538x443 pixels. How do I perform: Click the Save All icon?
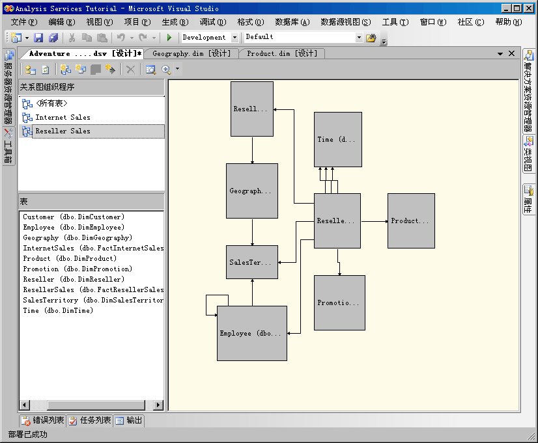[x=53, y=38]
